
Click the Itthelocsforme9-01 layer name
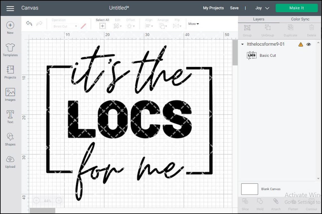[x=266, y=44]
